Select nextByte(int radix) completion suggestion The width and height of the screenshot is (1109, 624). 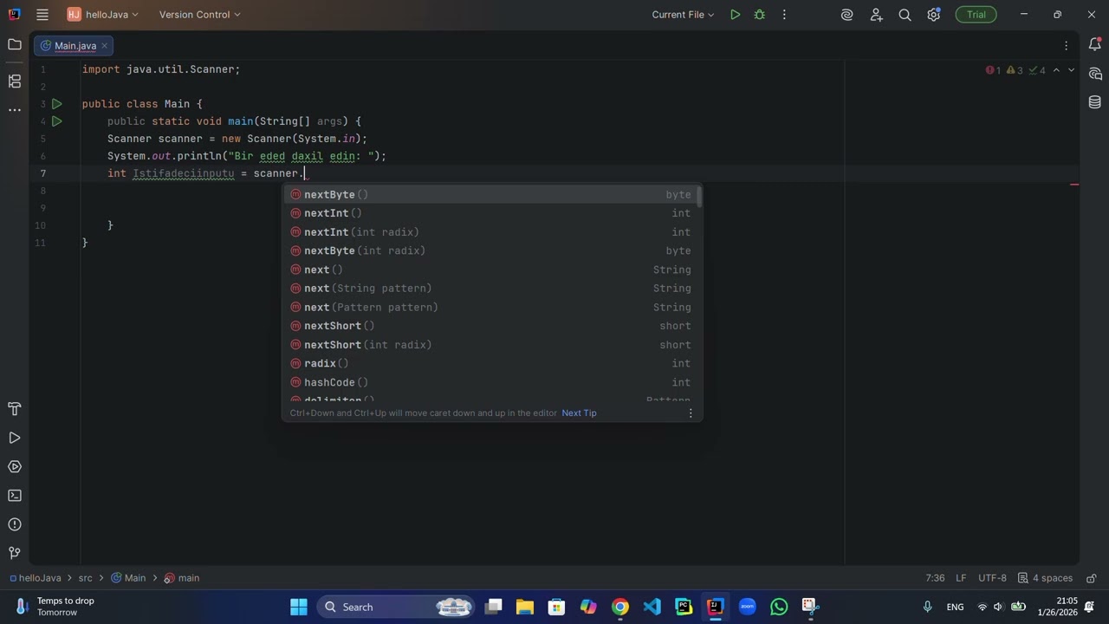click(491, 251)
